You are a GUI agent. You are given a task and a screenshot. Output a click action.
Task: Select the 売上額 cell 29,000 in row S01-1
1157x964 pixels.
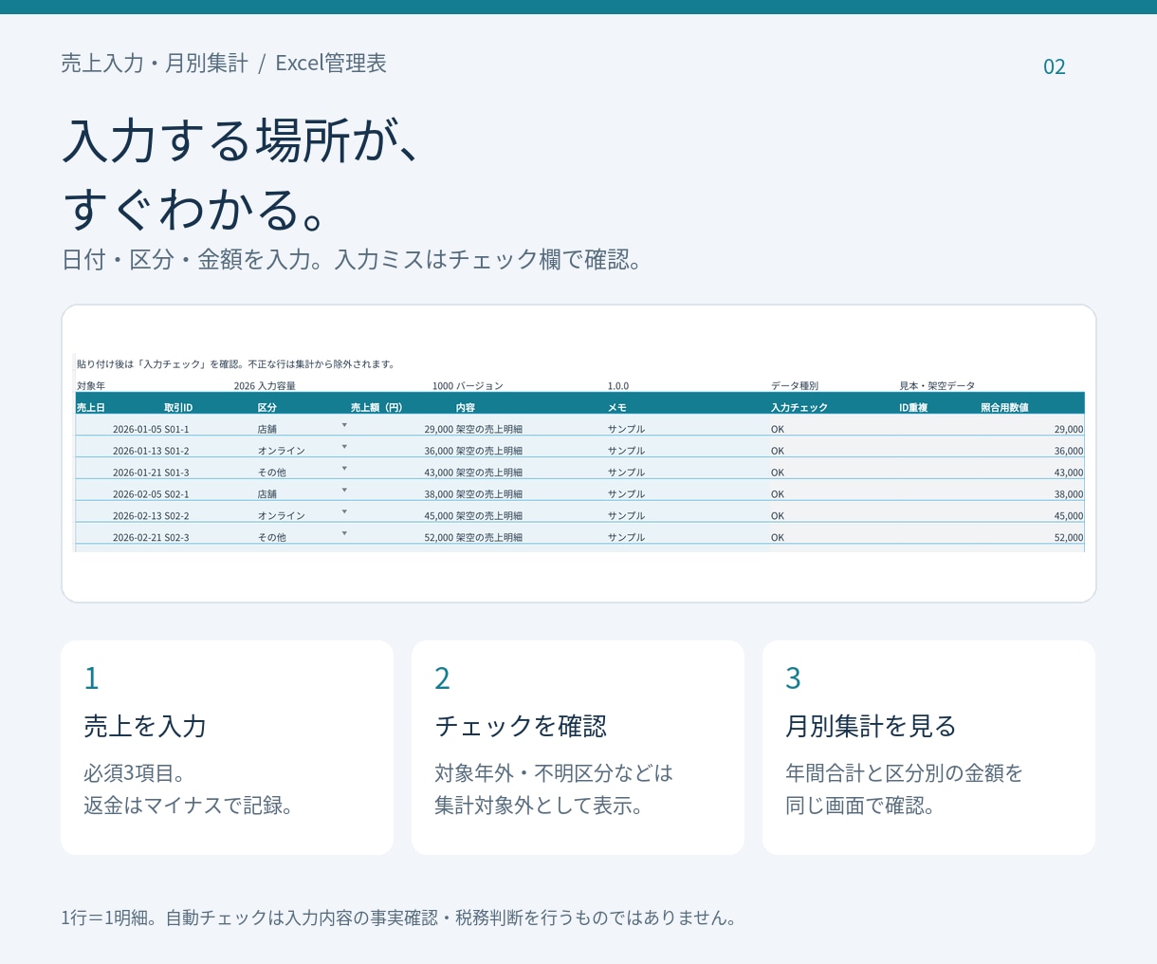pyautogui.click(x=439, y=430)
